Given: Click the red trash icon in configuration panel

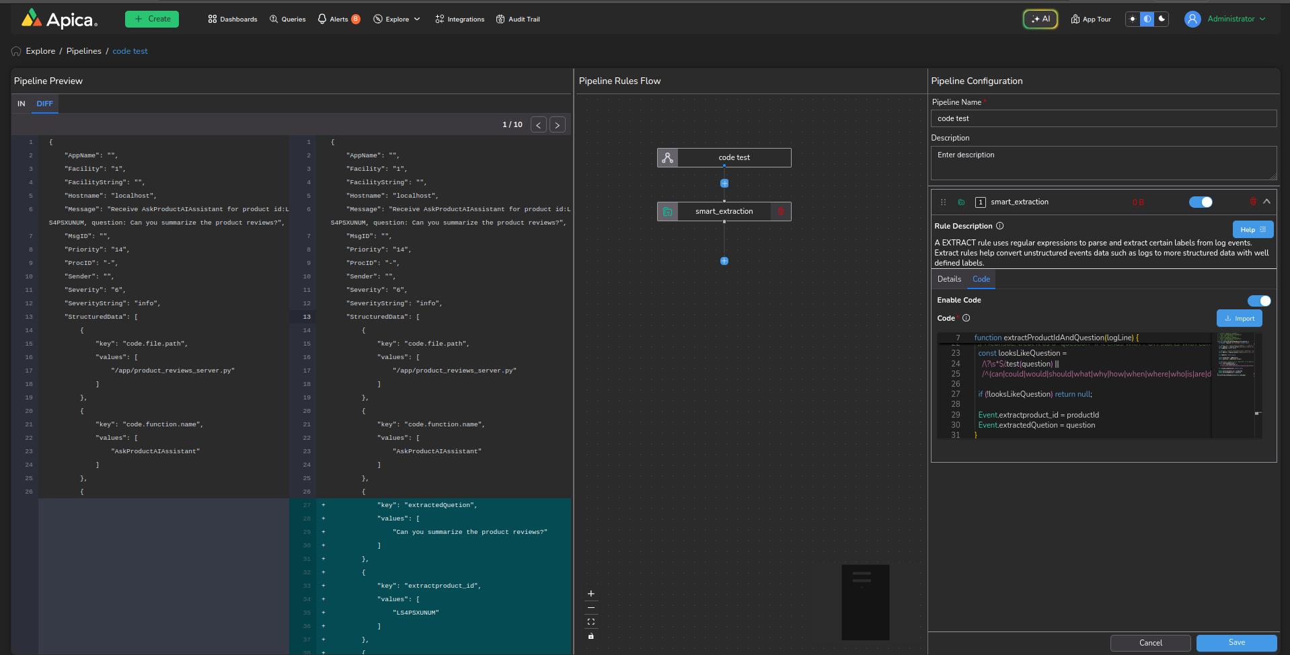Looking at the screenshot, I should coord(1252,202).
